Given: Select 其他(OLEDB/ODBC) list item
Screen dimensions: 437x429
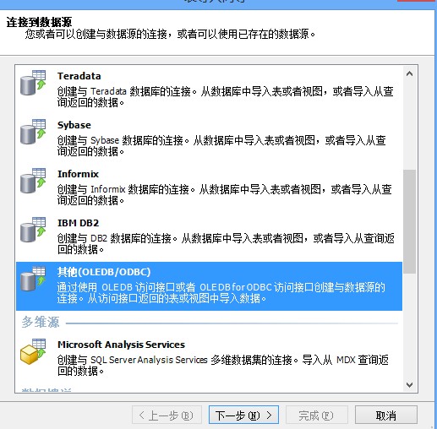Looking at the screenshot, I should pyautogui.click(x=209, y=286).
